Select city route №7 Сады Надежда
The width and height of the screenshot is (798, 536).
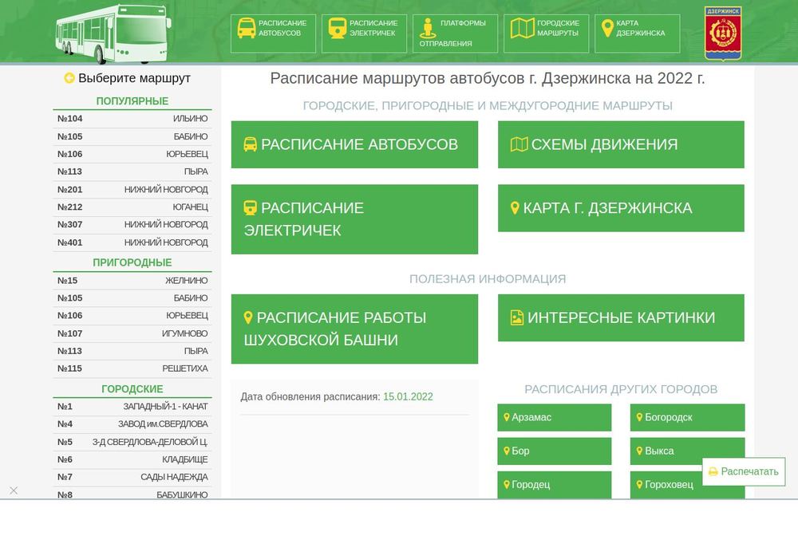(132, 477)
